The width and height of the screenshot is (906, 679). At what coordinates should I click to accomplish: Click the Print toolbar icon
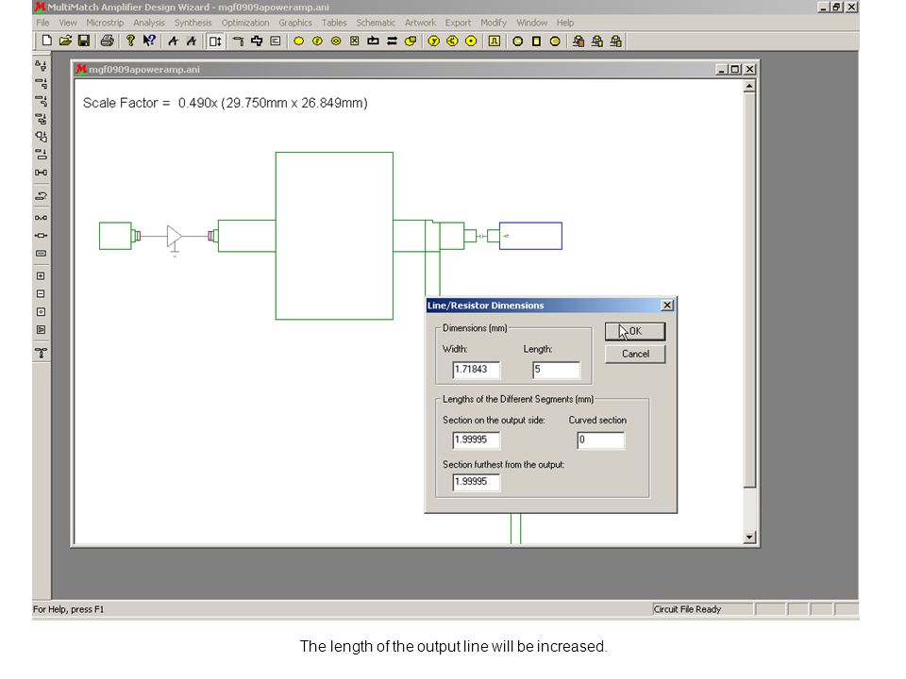[107, 41]
